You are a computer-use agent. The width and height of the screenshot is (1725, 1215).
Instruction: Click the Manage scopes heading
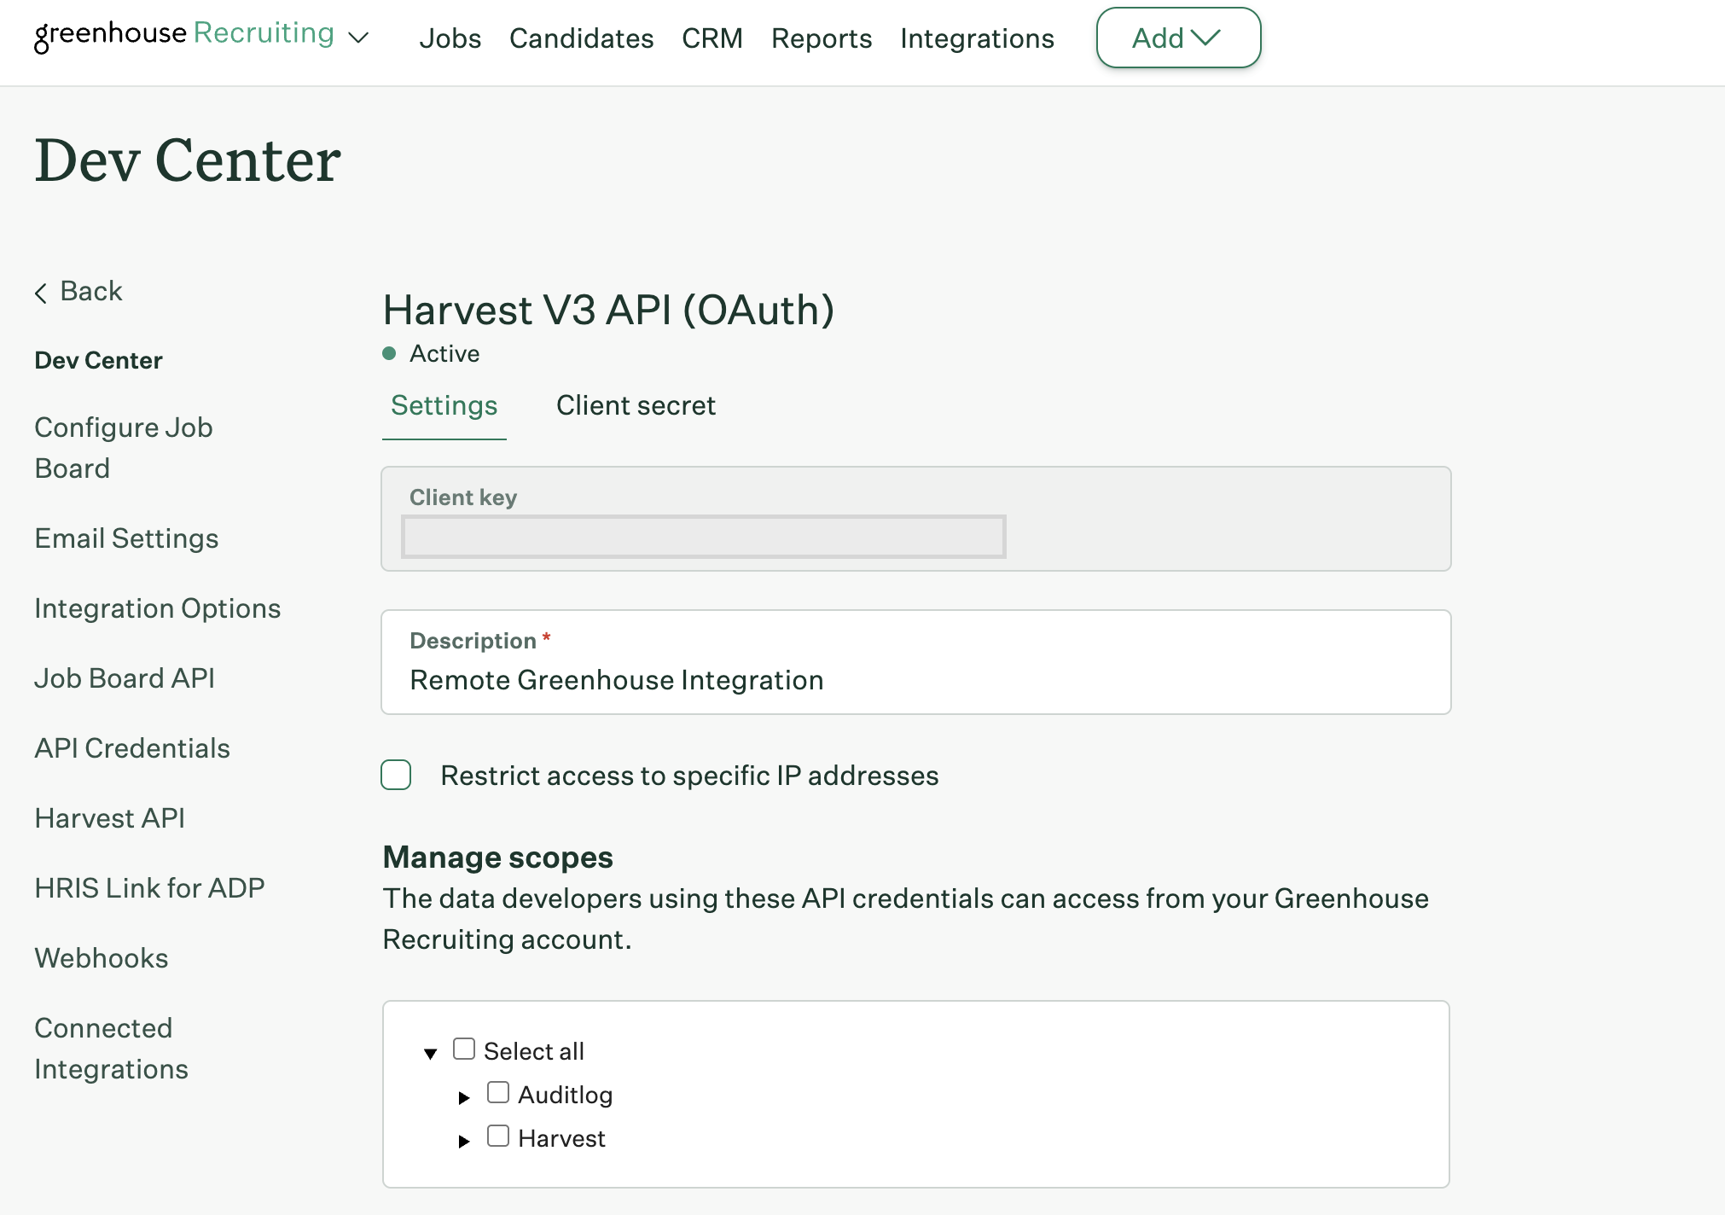[498, 857]
